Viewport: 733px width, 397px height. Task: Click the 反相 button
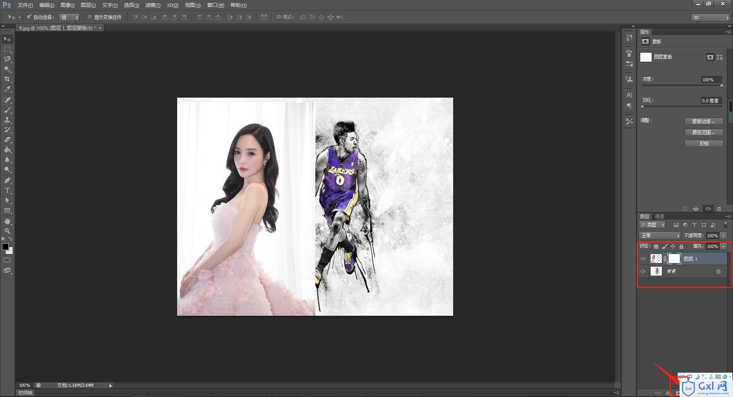tap(704, 143)
